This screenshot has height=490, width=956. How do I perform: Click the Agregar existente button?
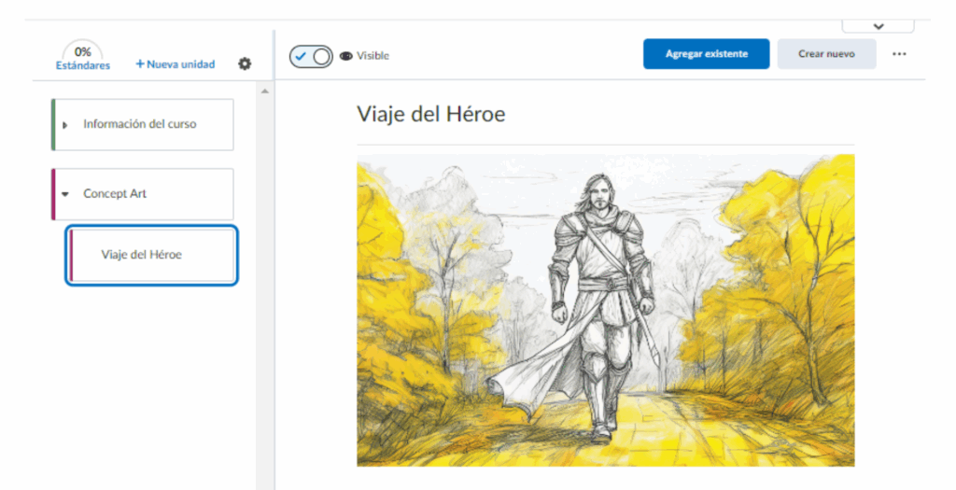pyautogui.click(x=706, y=54)
